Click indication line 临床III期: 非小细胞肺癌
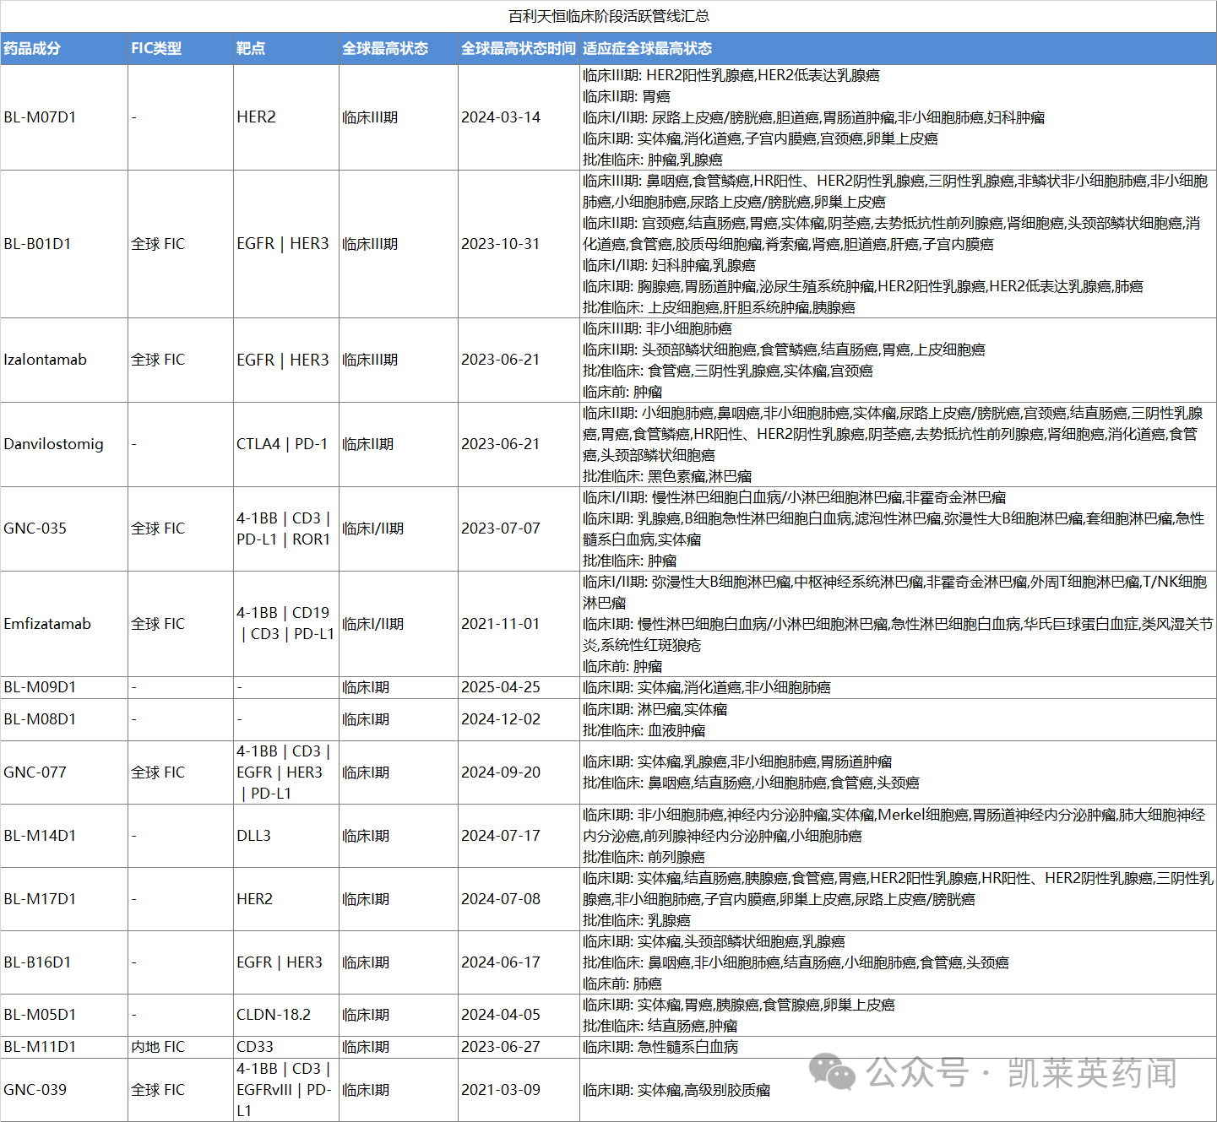Image resolution: width=1217 pixels, height=1122 pixels. click(x=657, y=328)
